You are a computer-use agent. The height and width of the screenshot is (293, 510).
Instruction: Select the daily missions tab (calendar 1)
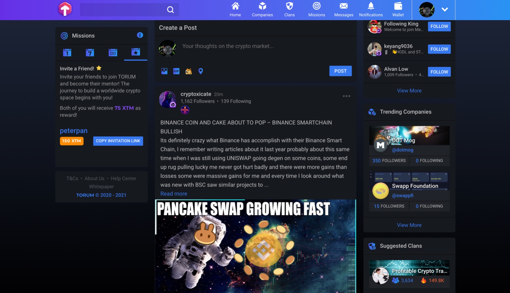(67, 53)
